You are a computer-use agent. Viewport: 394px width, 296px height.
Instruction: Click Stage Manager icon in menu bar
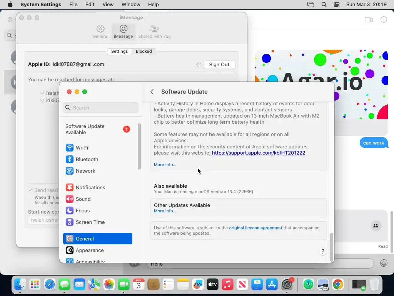point(311,5)
